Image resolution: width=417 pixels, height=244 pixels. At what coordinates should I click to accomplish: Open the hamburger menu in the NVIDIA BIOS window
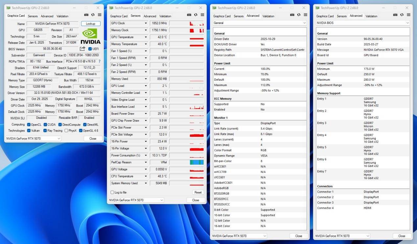point(408,15)
